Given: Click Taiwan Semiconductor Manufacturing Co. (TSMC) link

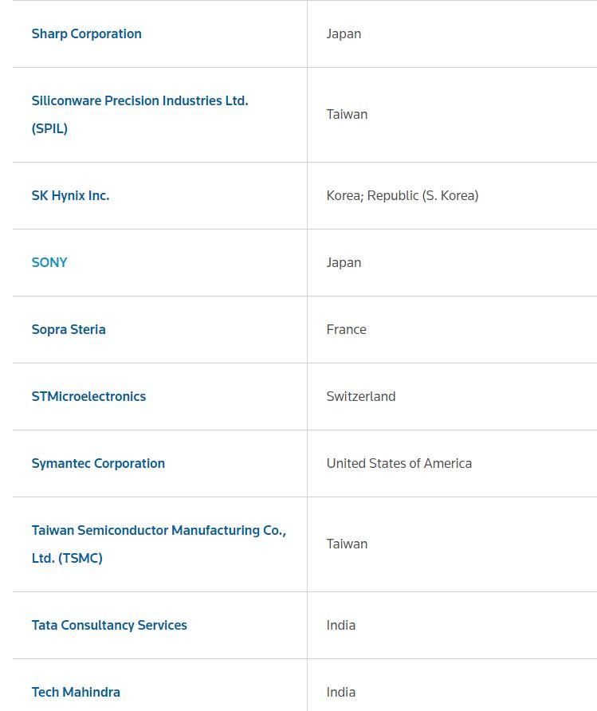Looking at the screenshot, I should click(159, 531).
